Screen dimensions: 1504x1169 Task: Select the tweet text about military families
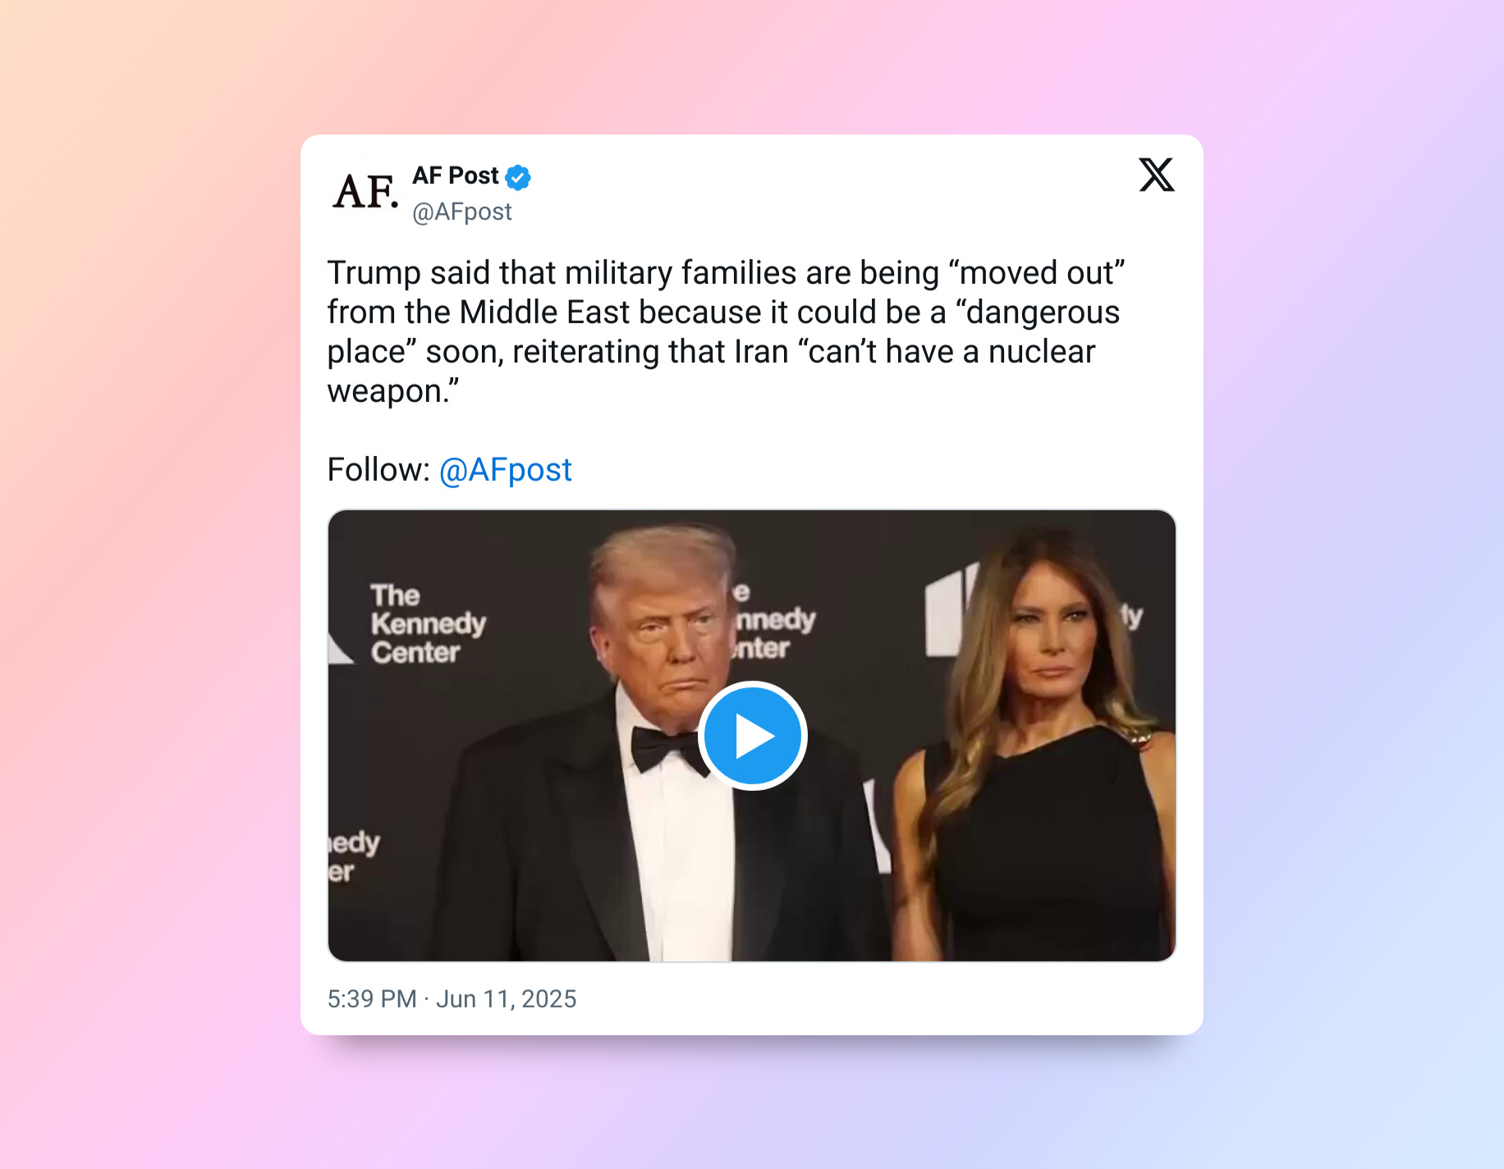point(726,331)
